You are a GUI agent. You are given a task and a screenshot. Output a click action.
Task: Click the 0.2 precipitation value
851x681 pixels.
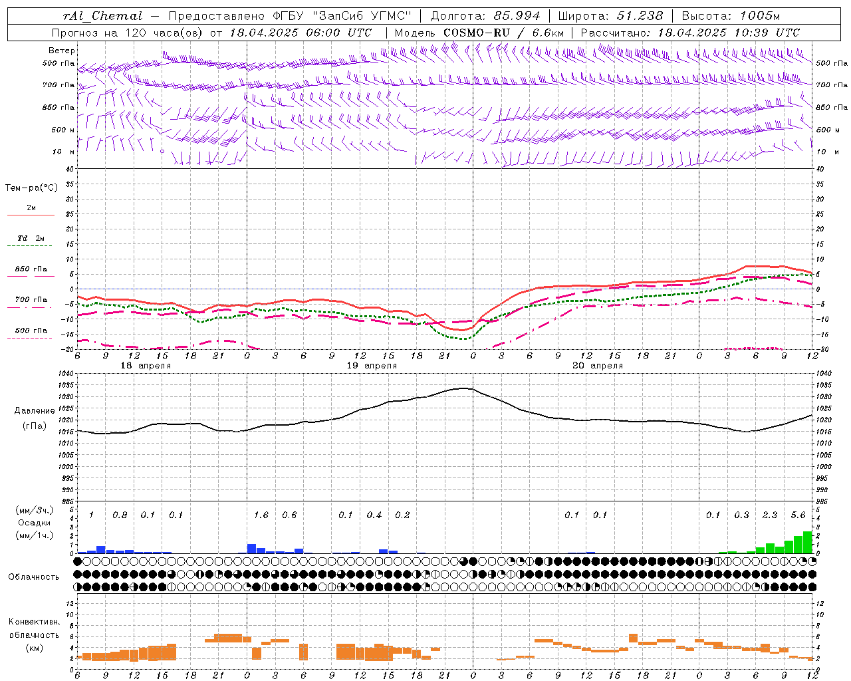[402, 515]
